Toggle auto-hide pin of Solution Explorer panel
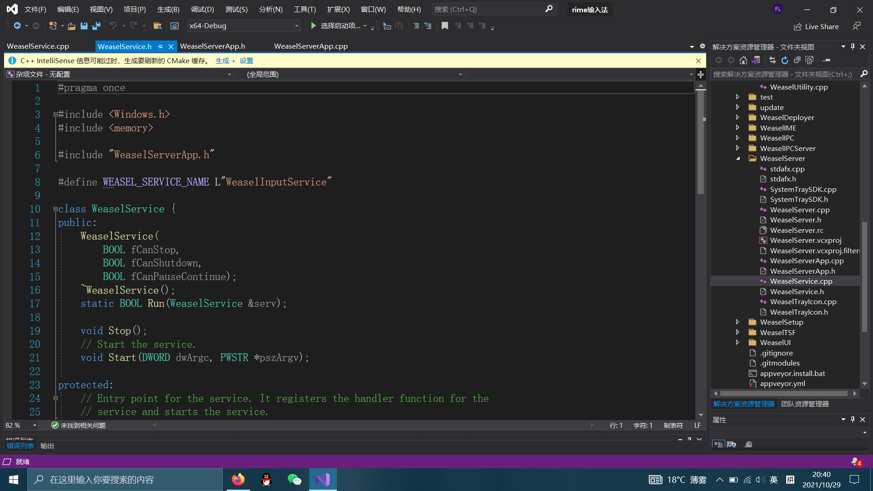The image size is (873, 491). pyautogui.click(x=853, y=46)
